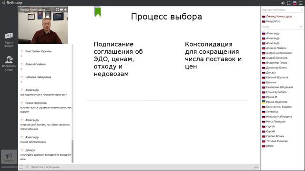
Task: Click icon beside Ирина Федорова chat message
Action: (22, 103)
